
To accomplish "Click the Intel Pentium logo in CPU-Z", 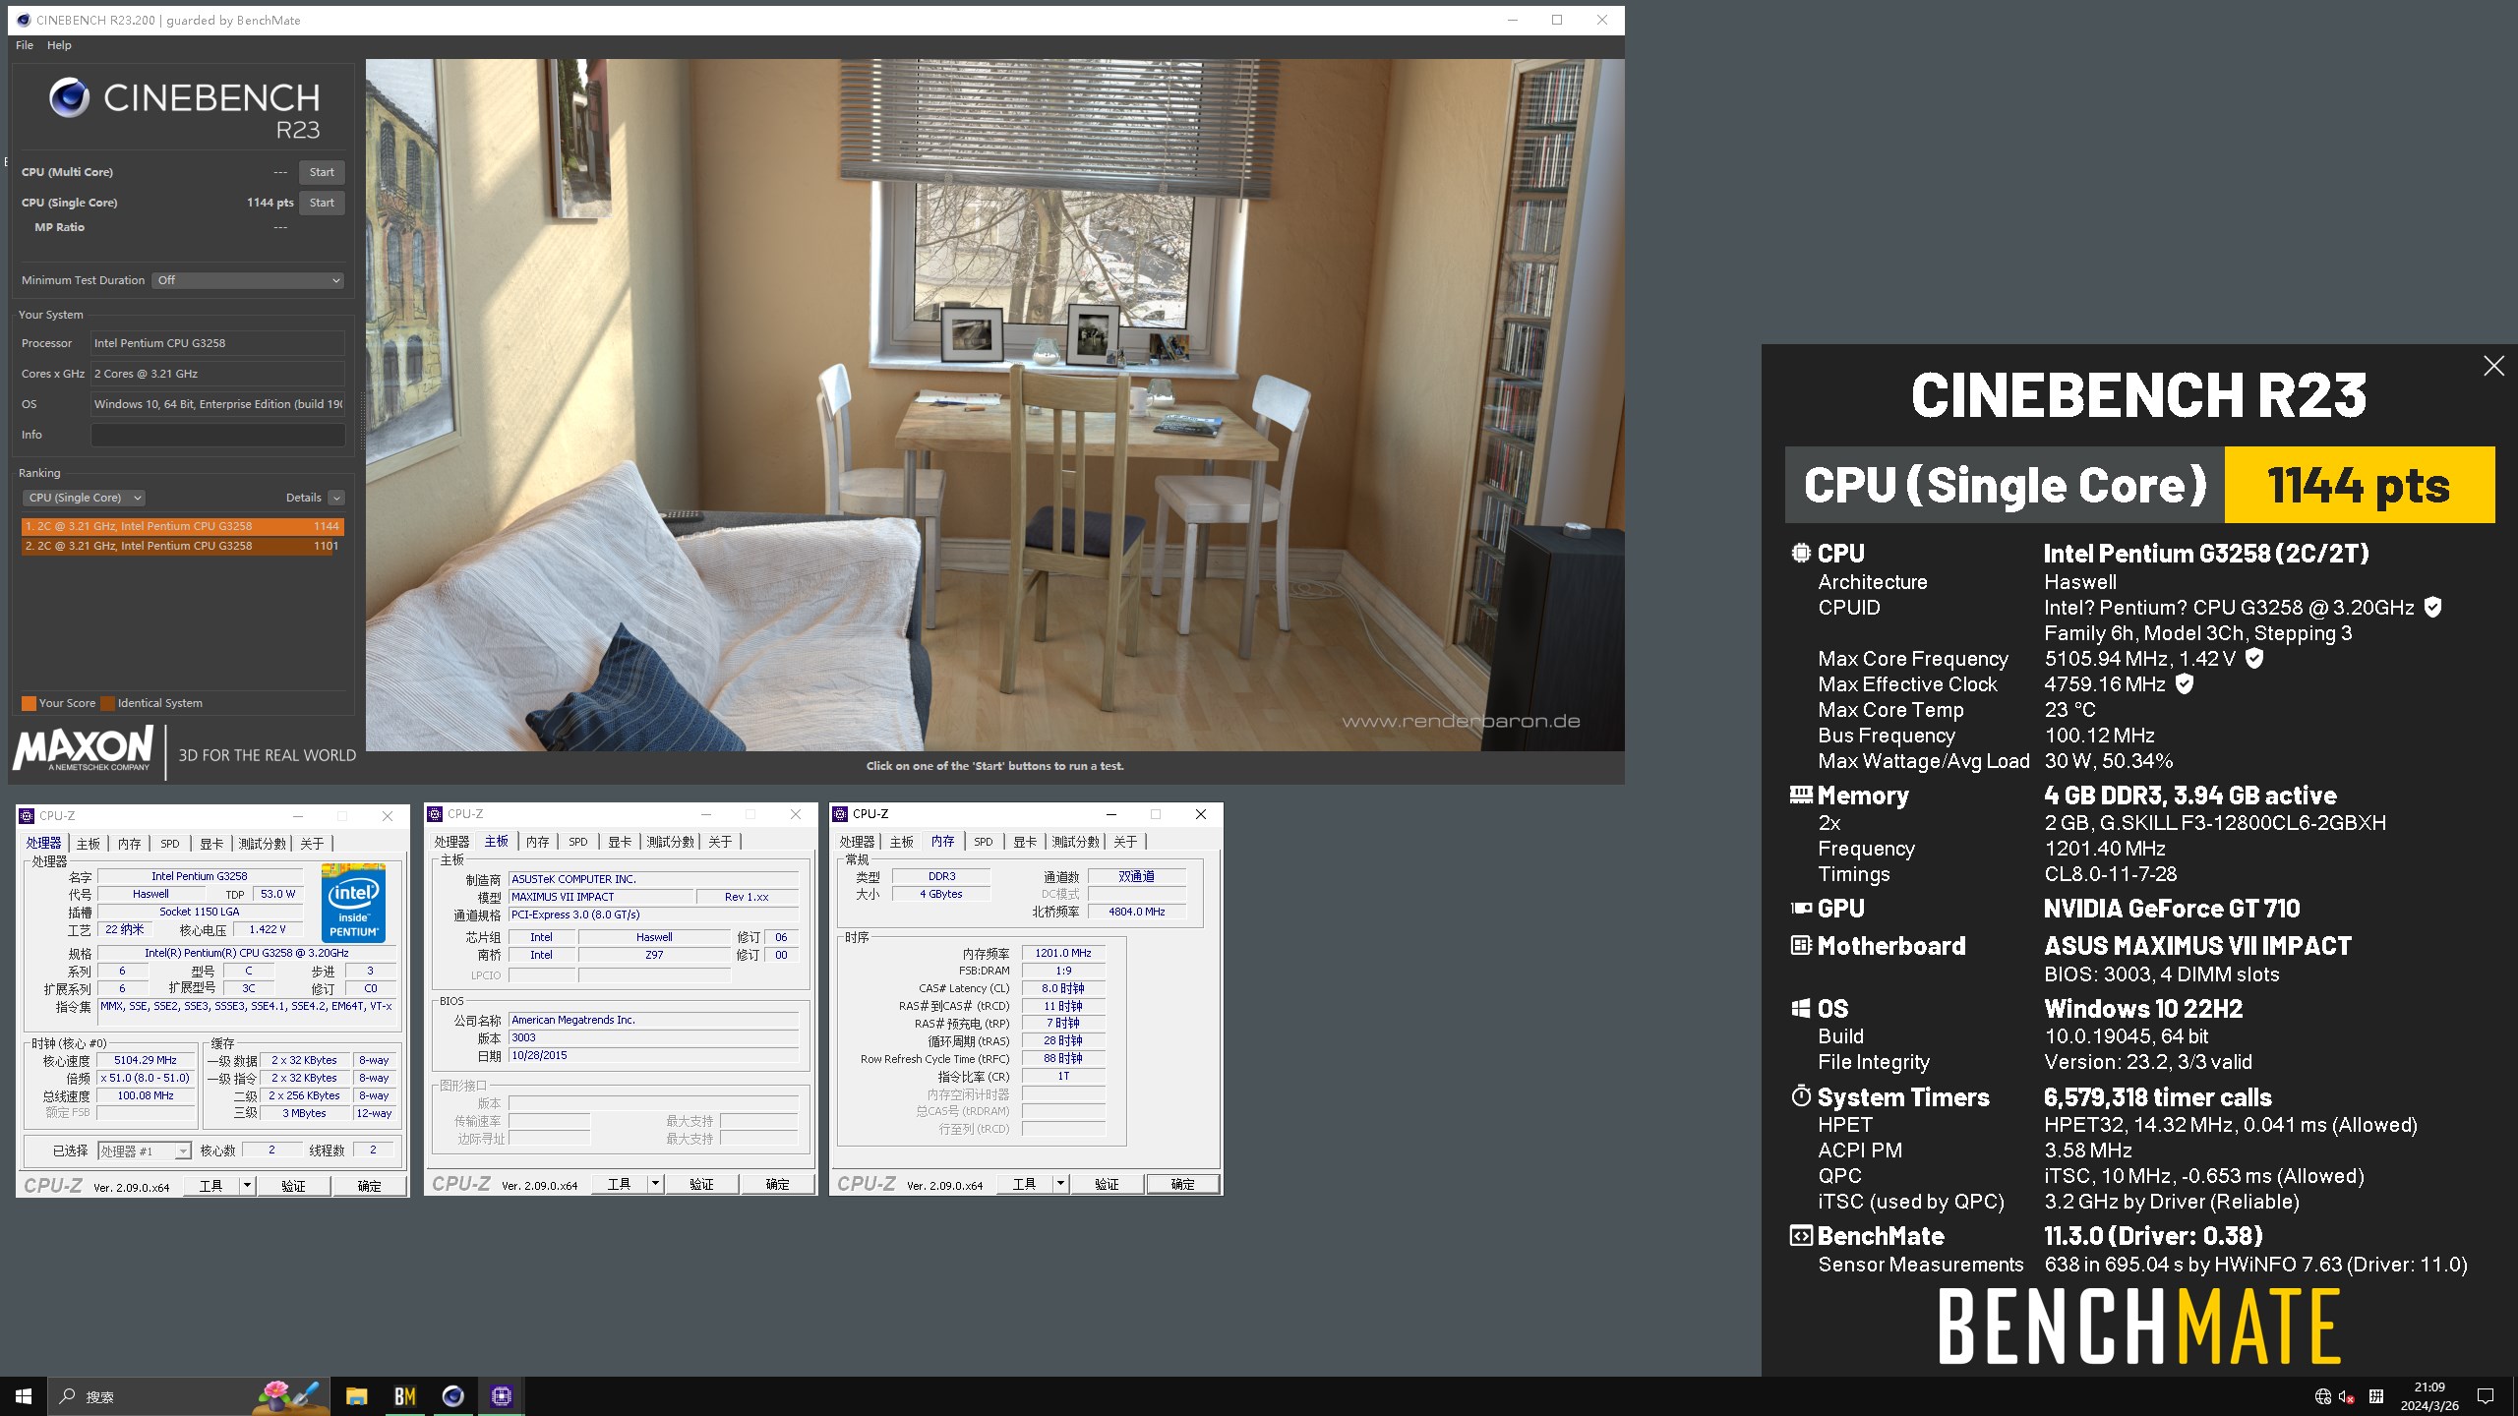I will (353, 903).
